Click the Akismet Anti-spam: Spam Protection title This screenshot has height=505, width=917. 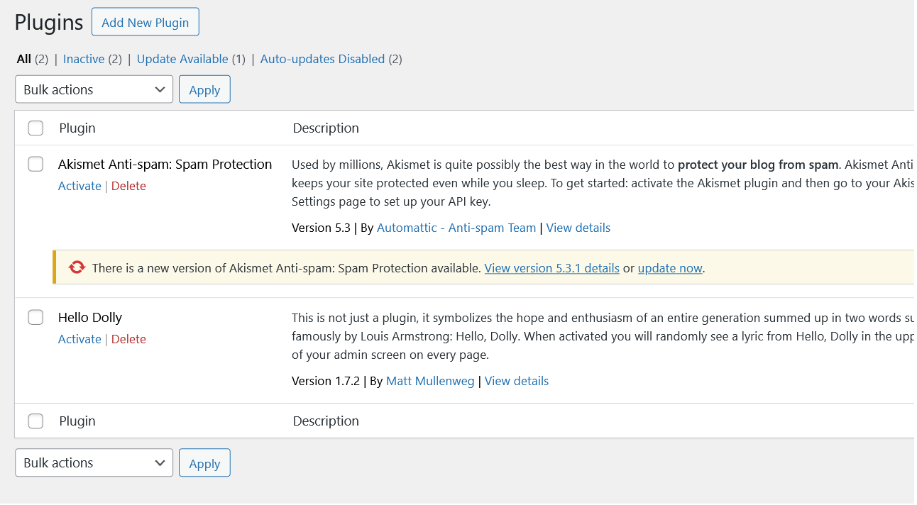[x=165, y=164]
